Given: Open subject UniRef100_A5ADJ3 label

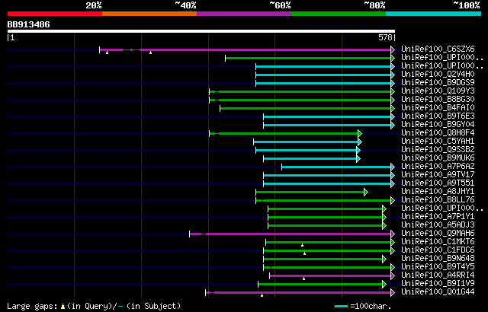Looking at the screenshot, I should [x=438, y=225].
